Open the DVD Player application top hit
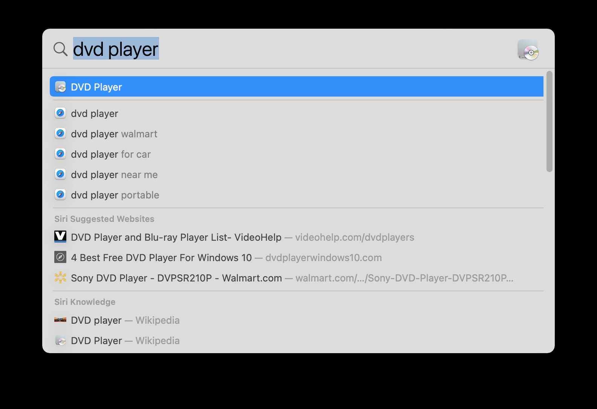The width and height of the screenshot is (597, 409). coord(296,87)
